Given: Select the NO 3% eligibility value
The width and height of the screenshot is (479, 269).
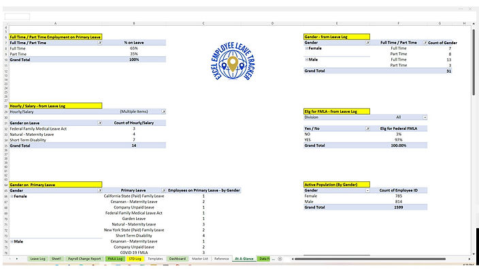Looking at the screenshot, I should (x=398, y=134).
